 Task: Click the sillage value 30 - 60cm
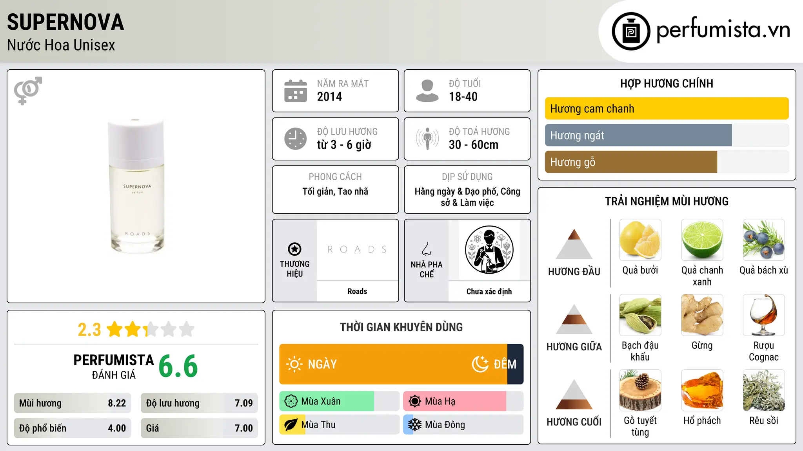pos(474,145)
